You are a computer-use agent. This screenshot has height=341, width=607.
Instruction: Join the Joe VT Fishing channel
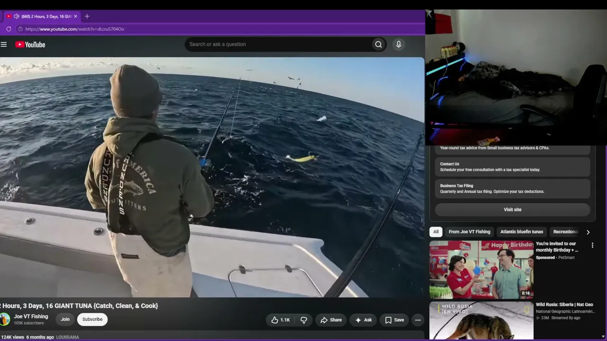pos(65,320)
